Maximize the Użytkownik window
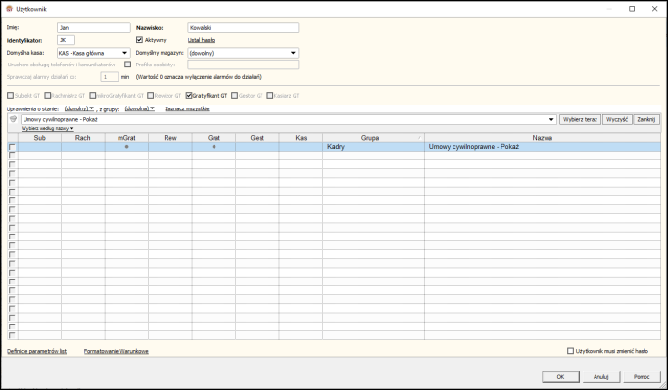The height and width of the screenshot is (390, 668). pyautogui.click(x=632, y=9)
